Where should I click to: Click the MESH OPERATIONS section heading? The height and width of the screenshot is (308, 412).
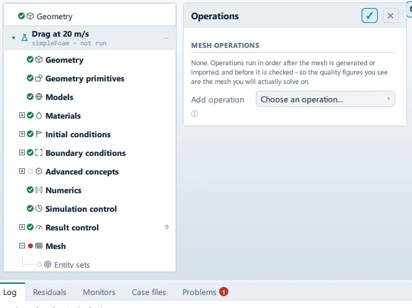coord(225,45)
